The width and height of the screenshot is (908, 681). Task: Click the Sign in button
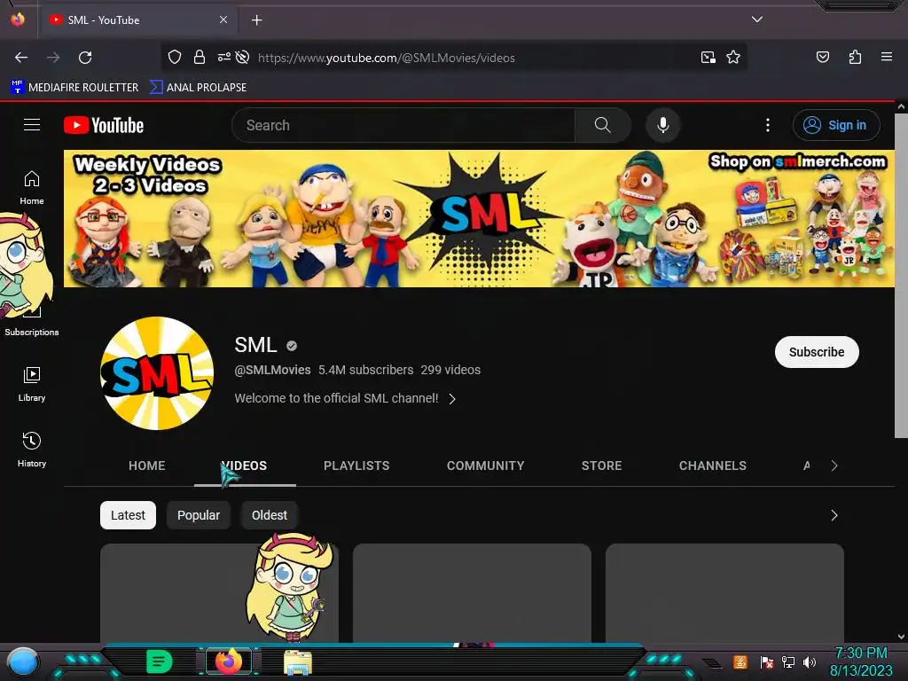click(835, 125)
